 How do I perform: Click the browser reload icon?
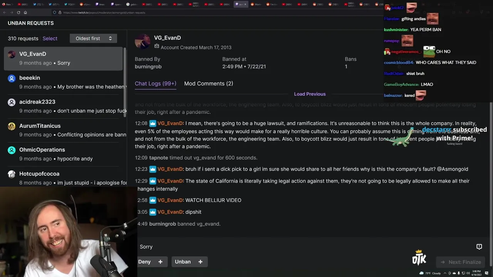click(x=18, y=12)
